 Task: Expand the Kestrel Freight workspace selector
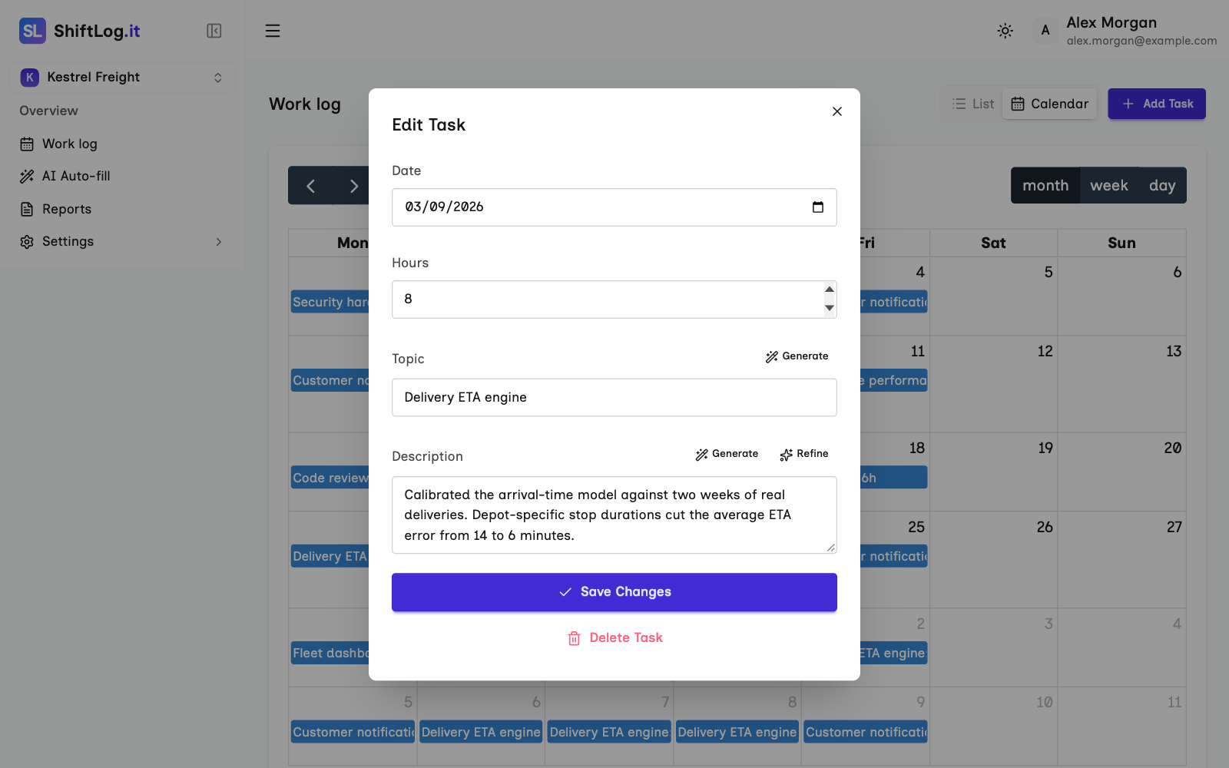[x=123, y=78]
